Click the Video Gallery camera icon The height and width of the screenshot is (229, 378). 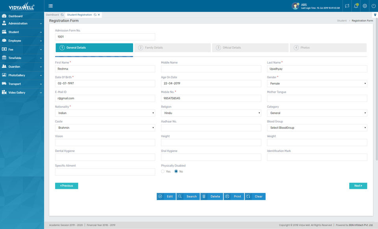4,92
